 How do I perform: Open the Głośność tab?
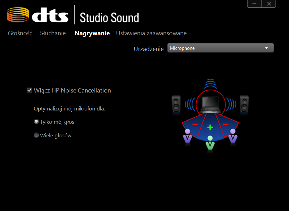coord(20,33)
